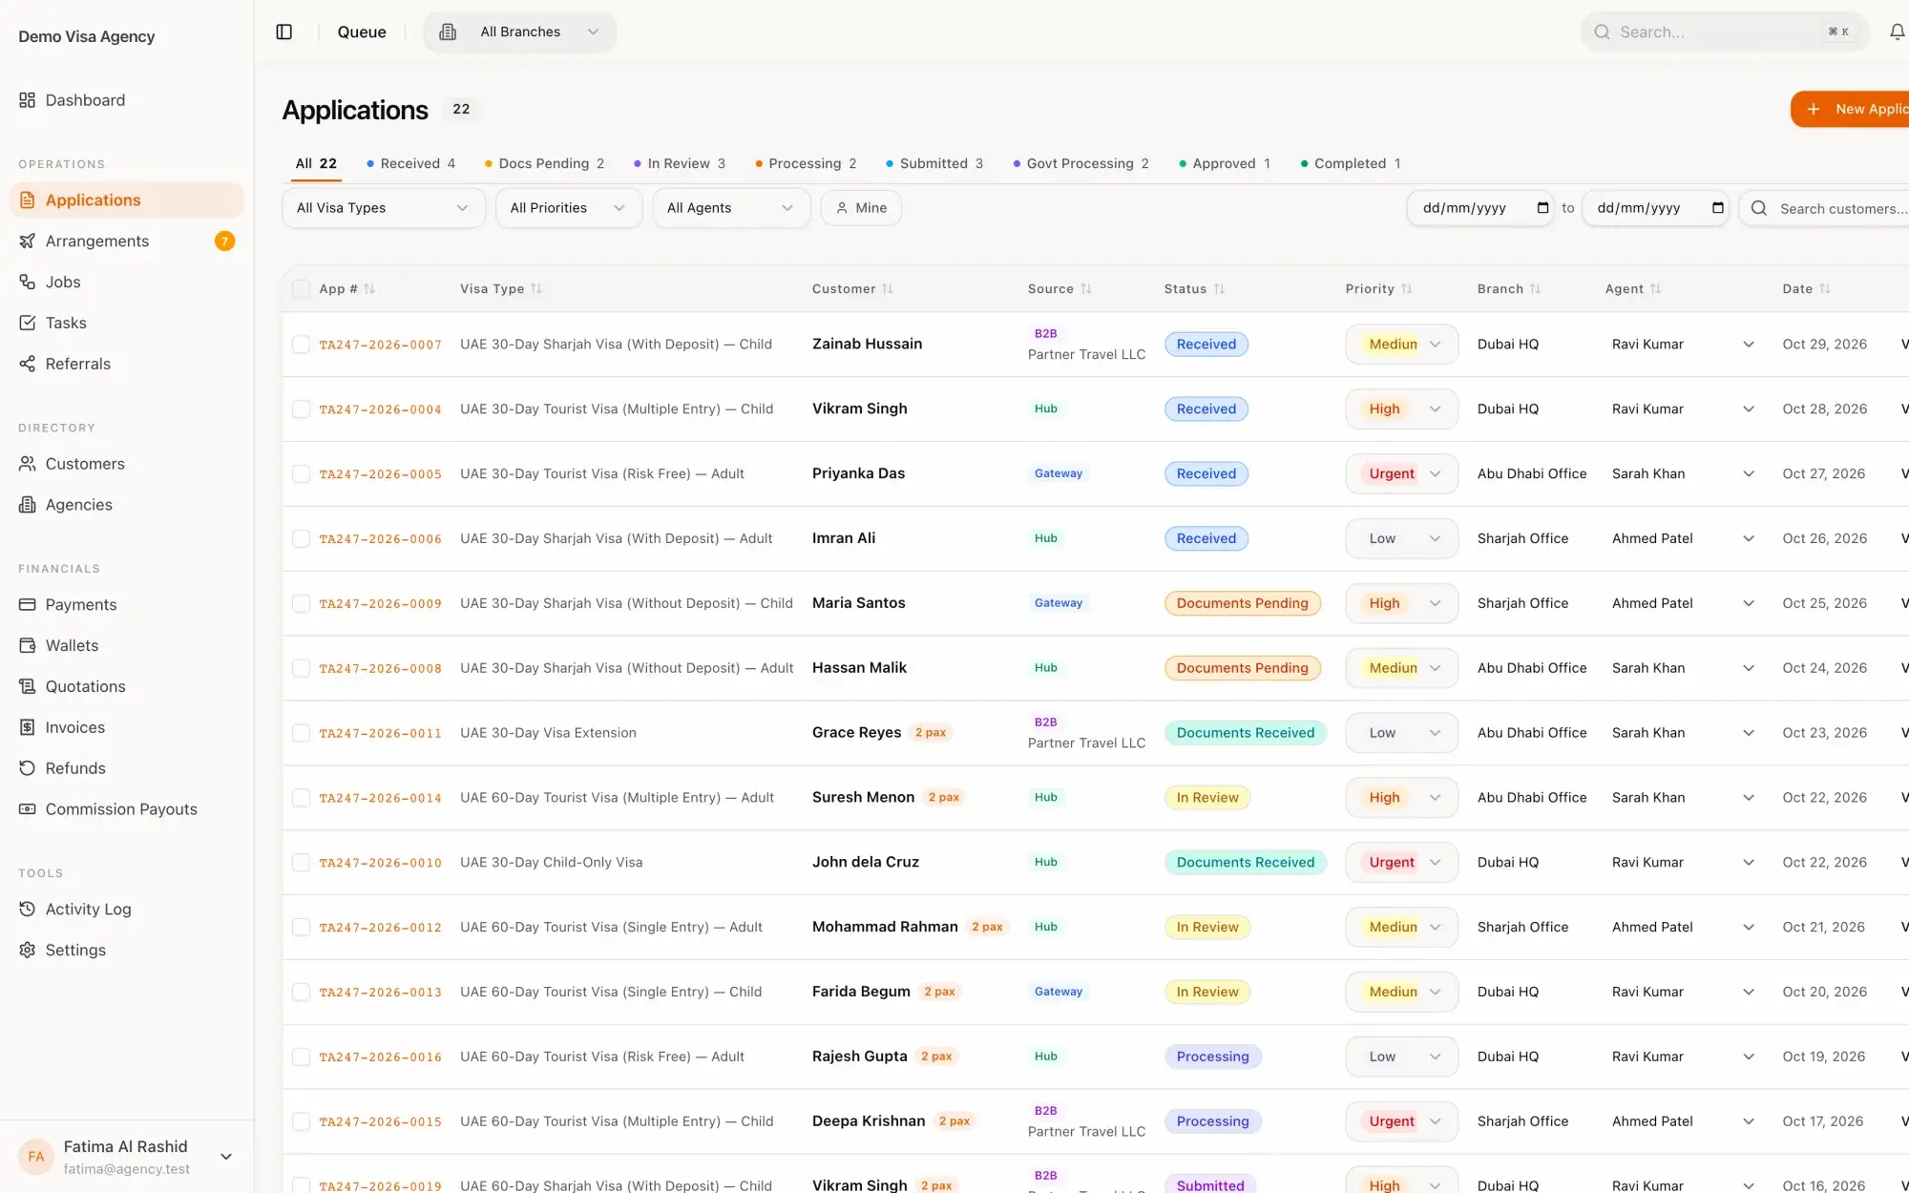Open priority dropdown for Priyanka Das
This screenshot has height=1193, width=1909.
click(1401, 473)
